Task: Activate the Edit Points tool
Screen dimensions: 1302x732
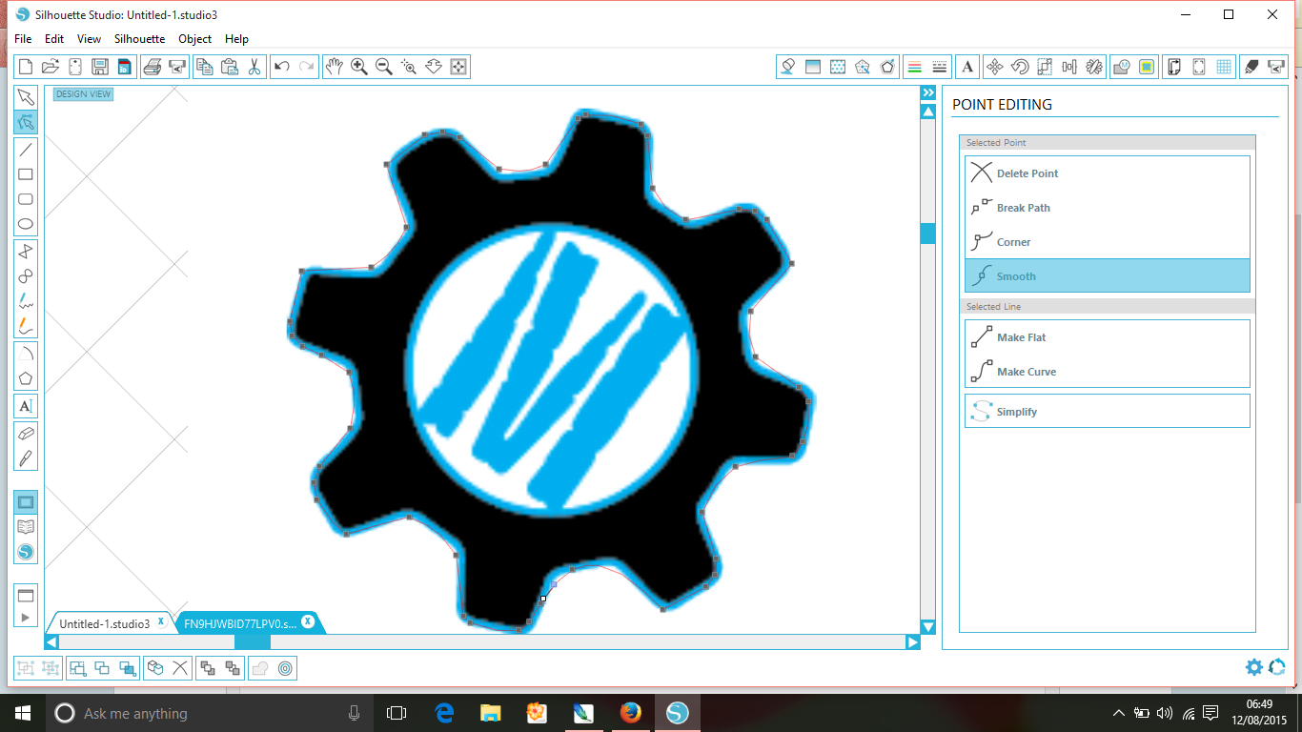Action: point(26,122)
